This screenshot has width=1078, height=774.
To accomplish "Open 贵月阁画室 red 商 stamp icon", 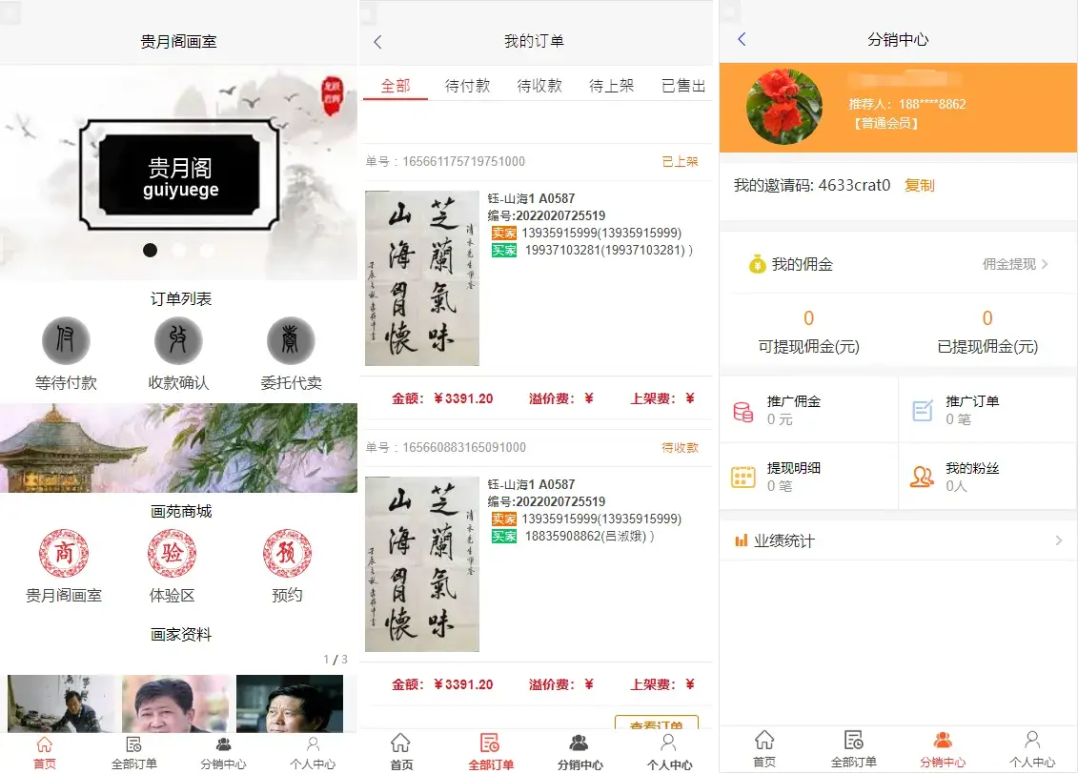I will pyautogui.click(x=63, y=553).
